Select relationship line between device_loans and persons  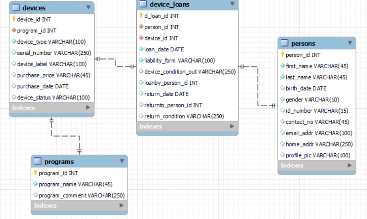[258, 86]
